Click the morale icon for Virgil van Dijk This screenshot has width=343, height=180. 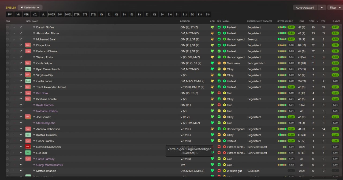[x=225, y=75]
